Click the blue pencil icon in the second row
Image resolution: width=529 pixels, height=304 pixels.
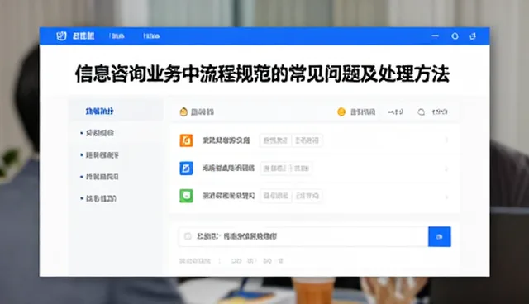click(x=186, y=168)
